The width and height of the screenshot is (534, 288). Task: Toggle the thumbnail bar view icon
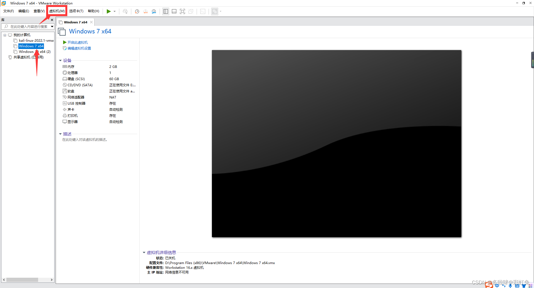(174, 11)
